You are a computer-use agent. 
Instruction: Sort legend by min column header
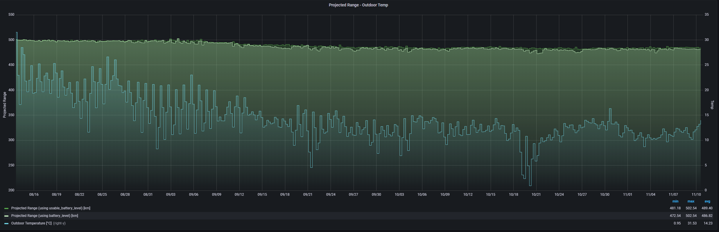(x=675, y=201)
